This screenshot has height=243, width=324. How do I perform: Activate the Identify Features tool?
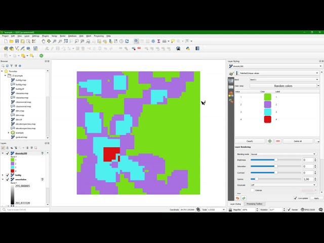(136, 41)
